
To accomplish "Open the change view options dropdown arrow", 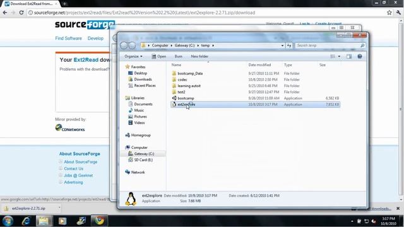I will pyautogui.click(x=339, y=56).
